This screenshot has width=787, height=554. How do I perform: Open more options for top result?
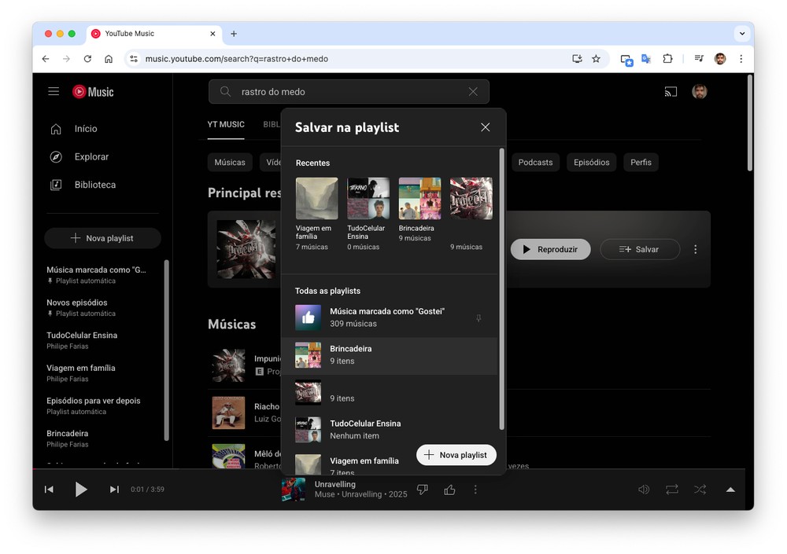tap(695, 250)
